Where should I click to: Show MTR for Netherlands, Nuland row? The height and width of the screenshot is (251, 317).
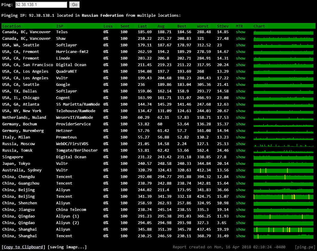240,118
